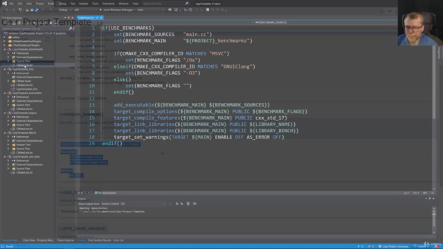
Task: Select CMakeLists.txt under CppTemplate_loguru
Action: (x=24, y=129)
